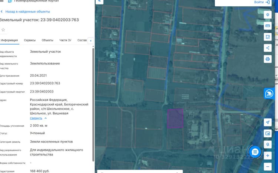Select the highlighted purple parcel on map
Image resolution: width=278 pixels, height=173 pixels.
tap(175, 118)
